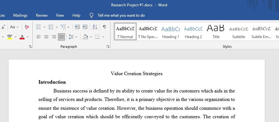
Task: Apply bullet list formatting
Action: pyautogui.click(x=39, y=27)
